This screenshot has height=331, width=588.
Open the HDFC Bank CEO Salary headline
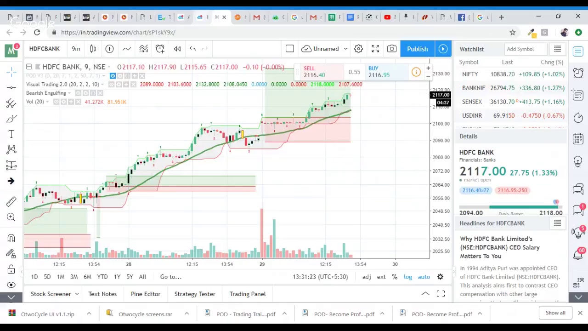click(500, 247)
